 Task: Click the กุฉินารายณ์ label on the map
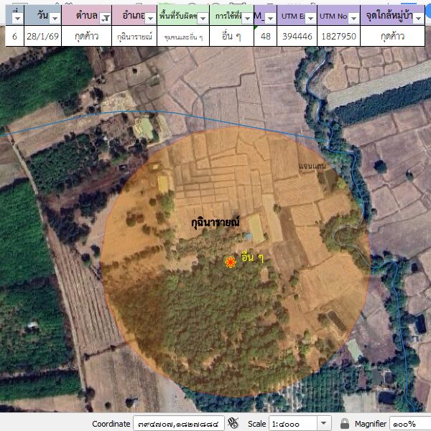[210, 223]
